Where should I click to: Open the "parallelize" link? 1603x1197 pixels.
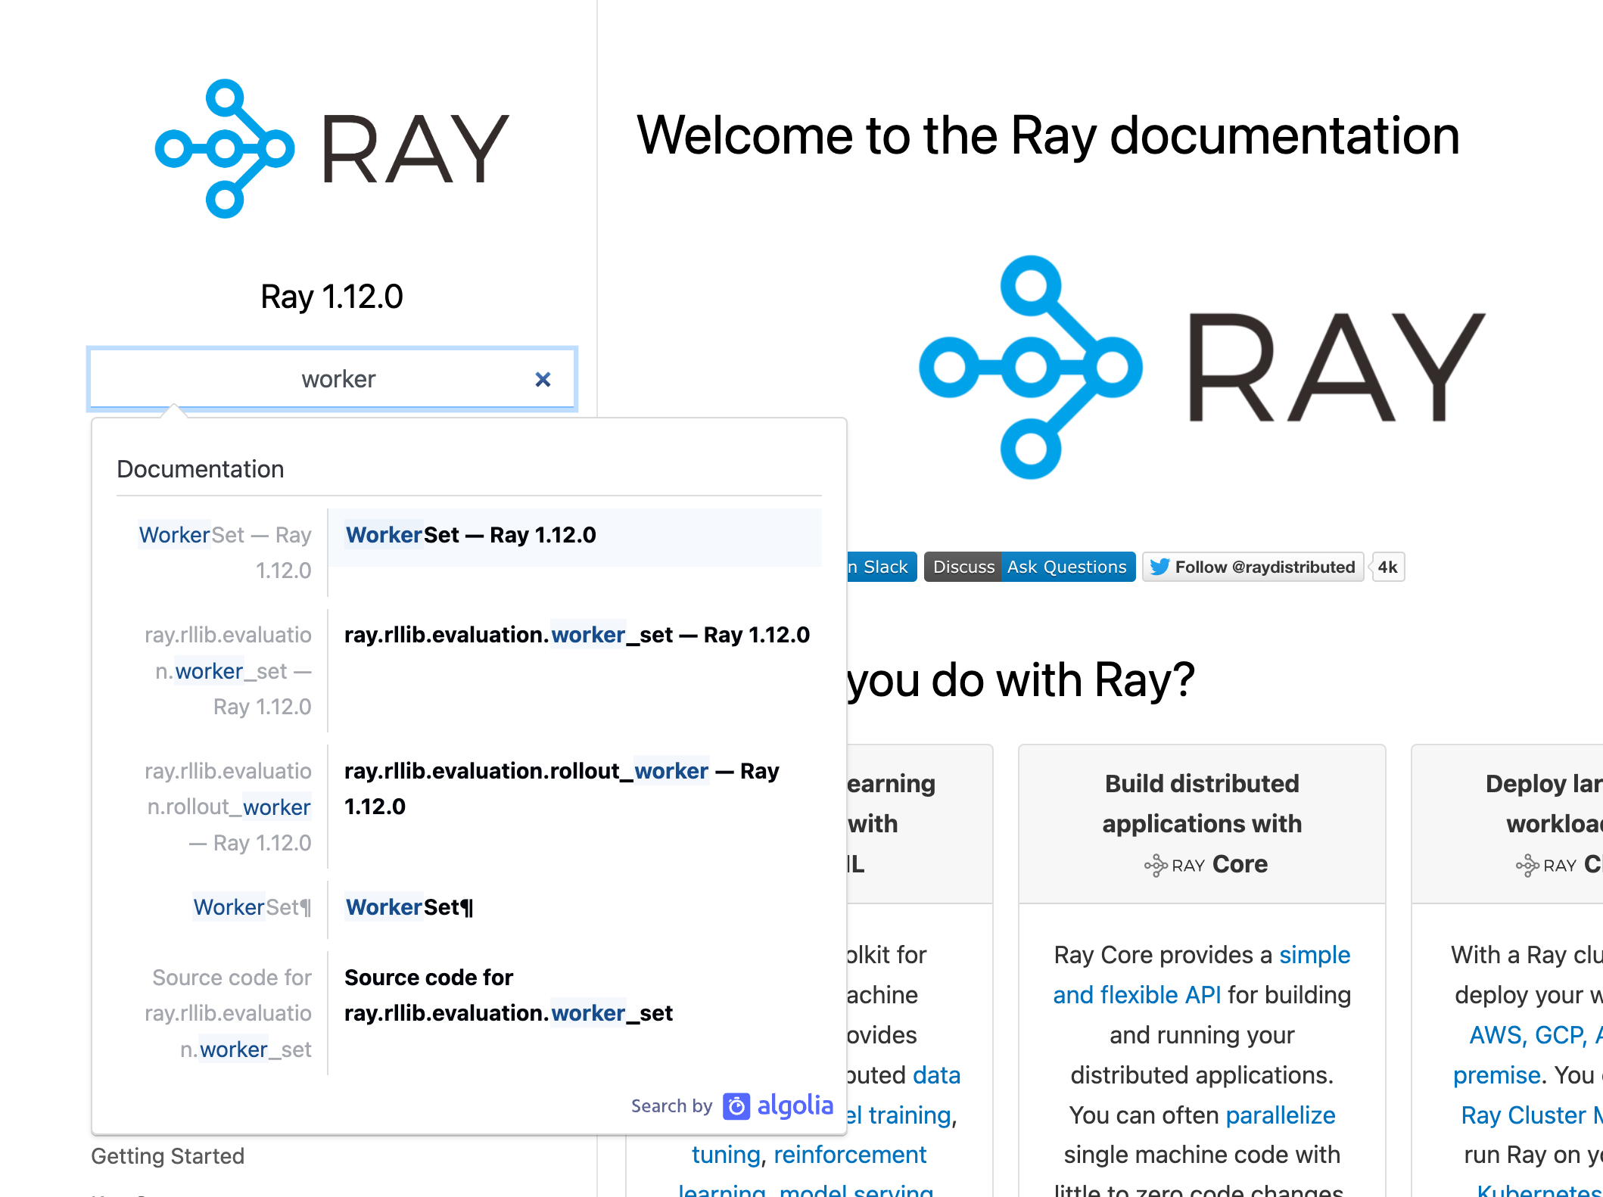click(1280, 1115)
